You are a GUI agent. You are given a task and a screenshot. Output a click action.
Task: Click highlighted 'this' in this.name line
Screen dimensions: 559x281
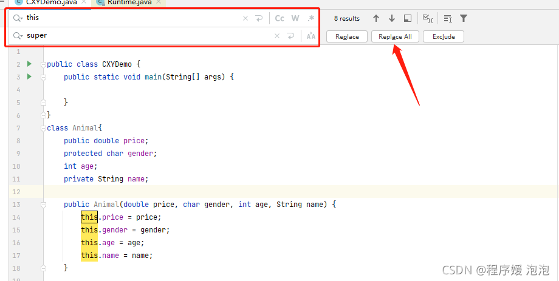[x=89, y=256]
